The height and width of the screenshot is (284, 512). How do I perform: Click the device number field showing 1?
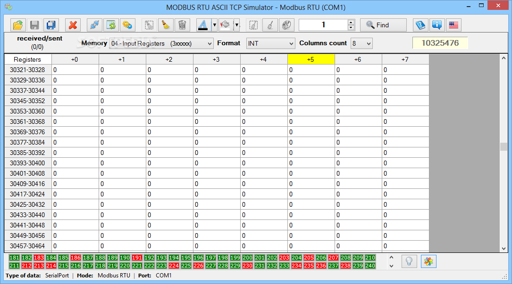323,25
